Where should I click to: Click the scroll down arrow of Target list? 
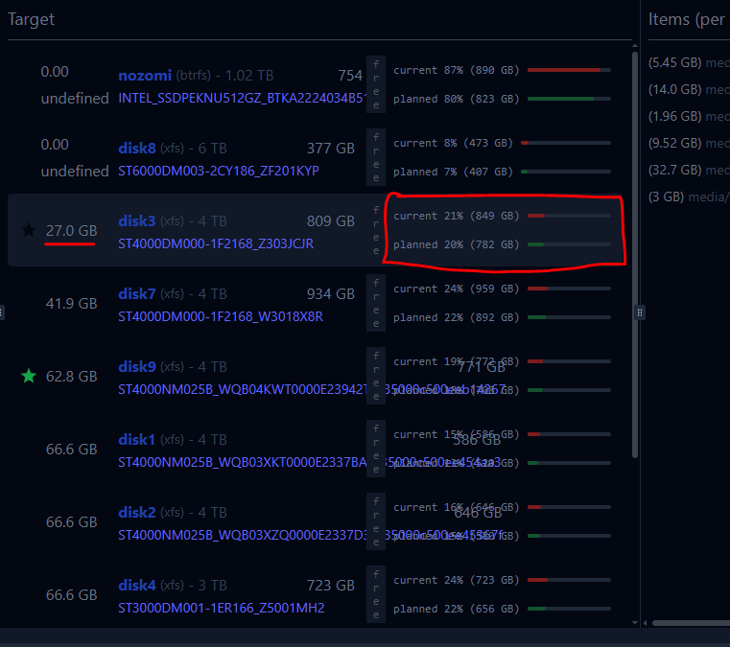point(635,623)
